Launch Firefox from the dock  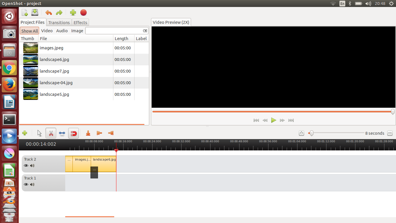coord(9,85)
